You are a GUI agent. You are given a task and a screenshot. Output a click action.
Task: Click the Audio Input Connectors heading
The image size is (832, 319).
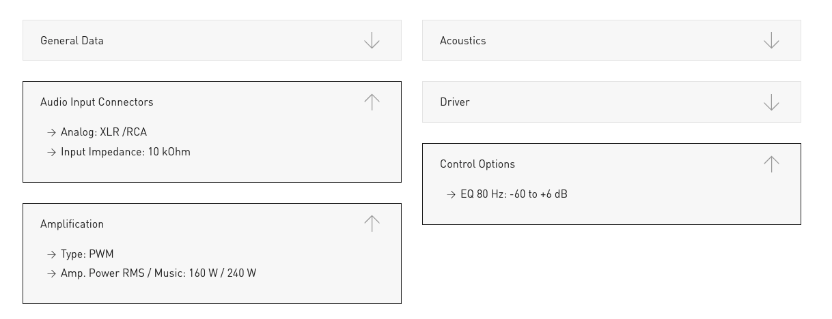pos(96,102)
